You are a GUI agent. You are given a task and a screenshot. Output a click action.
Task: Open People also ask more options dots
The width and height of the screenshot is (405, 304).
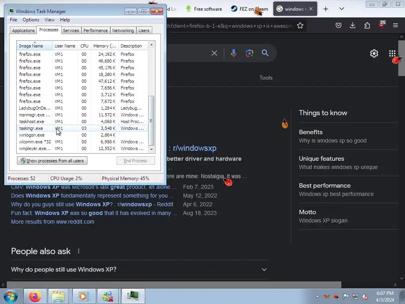pyautogui.click(x=79, y=251)
